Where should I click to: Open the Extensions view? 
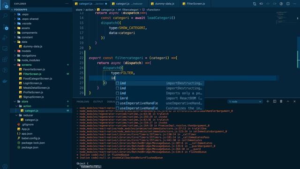[x=5, y=59]
